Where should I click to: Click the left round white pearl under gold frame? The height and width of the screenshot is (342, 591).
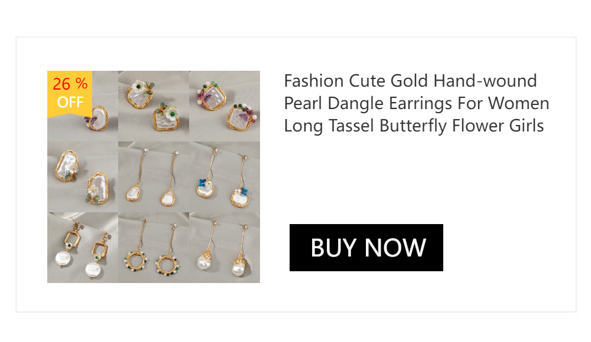63,259
